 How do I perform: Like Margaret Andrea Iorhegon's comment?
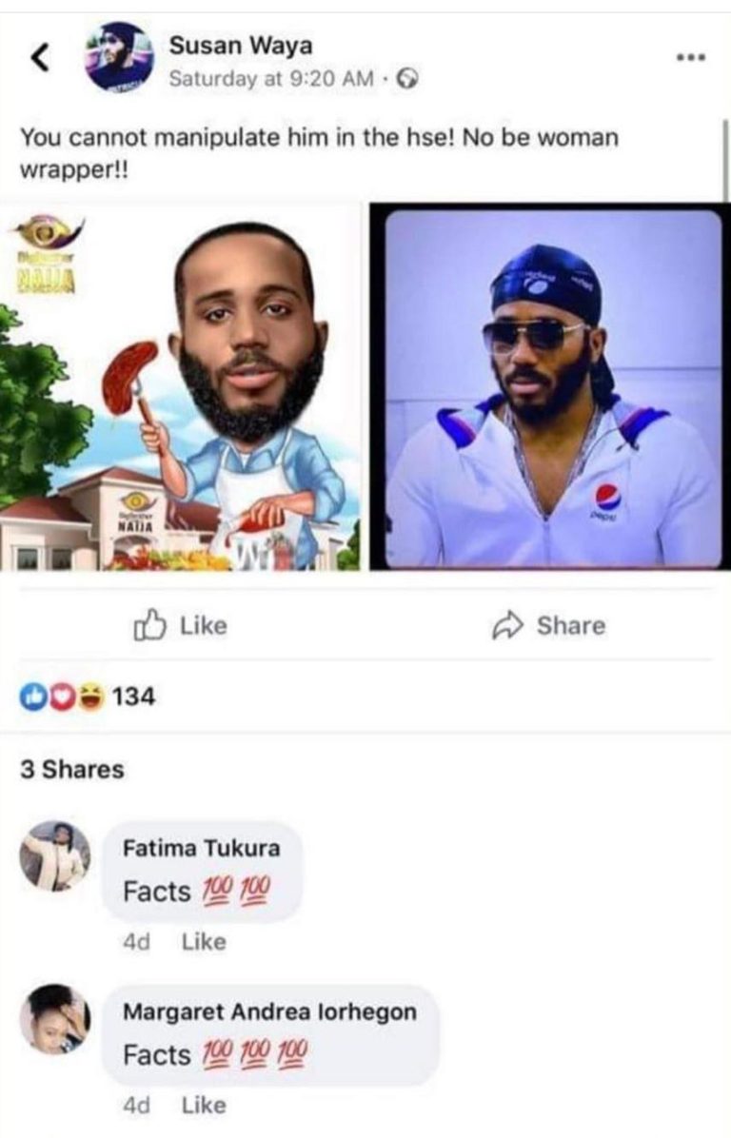click(x=204, y=1106)
